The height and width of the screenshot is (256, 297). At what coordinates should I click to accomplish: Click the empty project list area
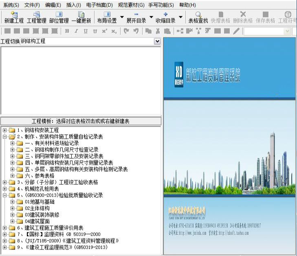coord(81,81)
